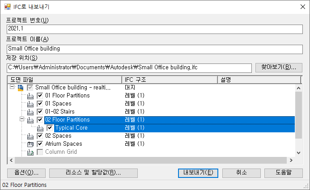
Task: Click the 01 Floor Partitions drawing icon
Action: coord(30,96)
